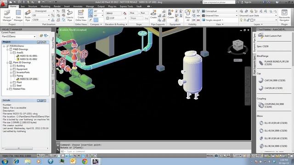Expand the Layers panel title

258,24
